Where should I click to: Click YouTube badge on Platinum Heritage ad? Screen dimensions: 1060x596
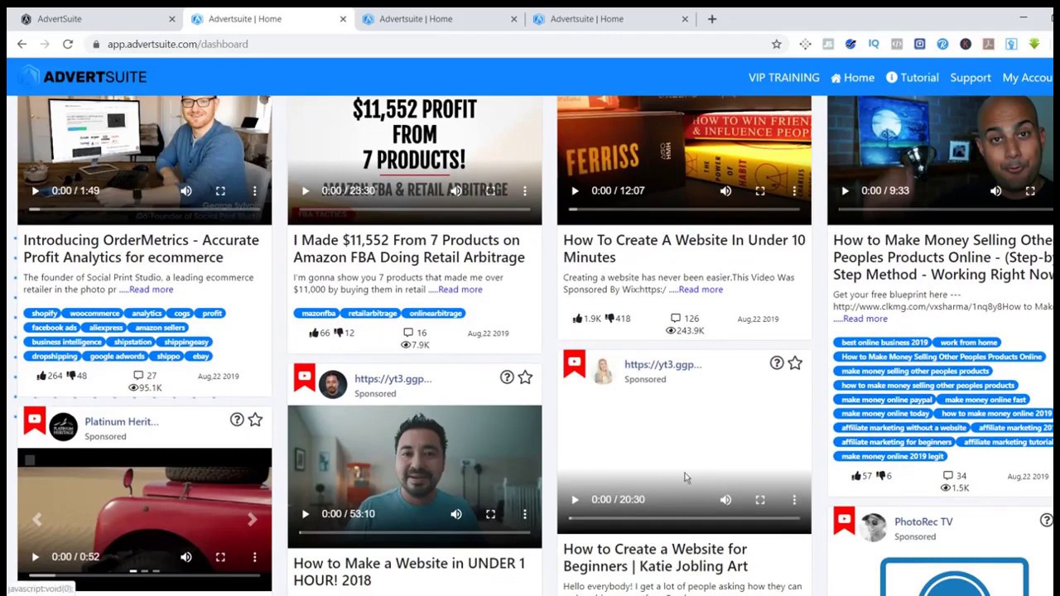pos(34,421)
